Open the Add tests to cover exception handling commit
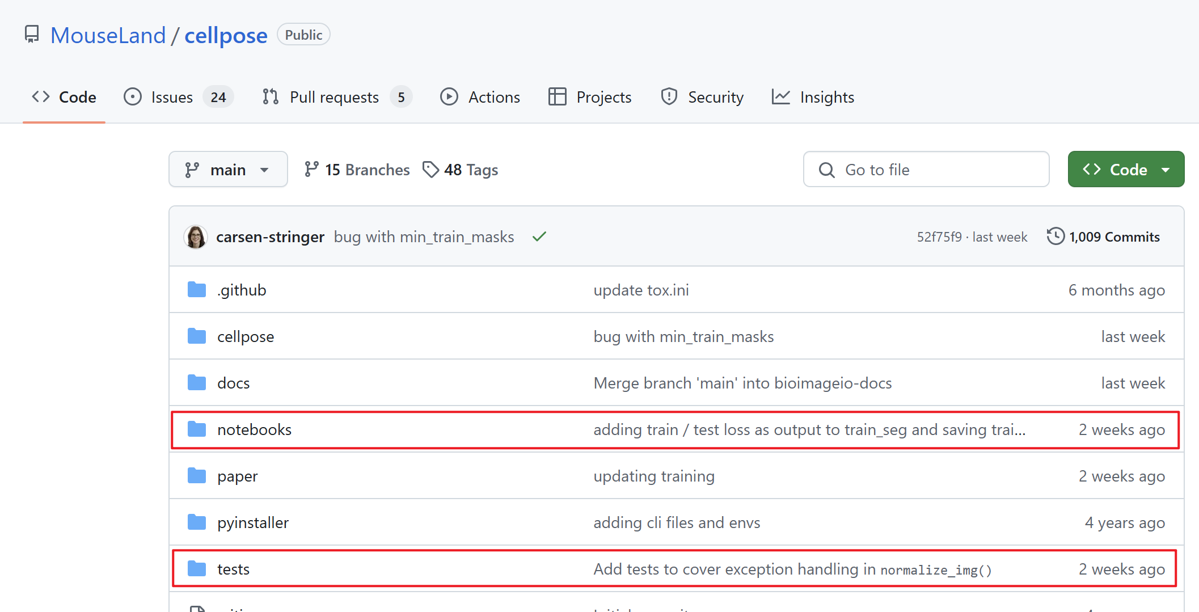Image resolution: width=1199 pixels, height=612 pixels. [x=792, y=569]
